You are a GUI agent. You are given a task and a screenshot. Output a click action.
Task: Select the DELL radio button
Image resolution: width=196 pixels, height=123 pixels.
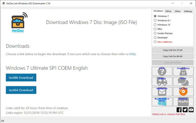point(155,29)
